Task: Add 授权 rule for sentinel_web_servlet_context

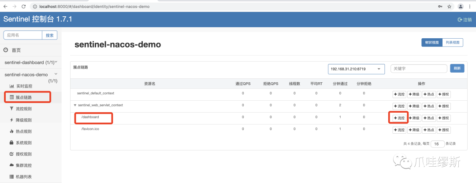Action: (x=444, y=106)
